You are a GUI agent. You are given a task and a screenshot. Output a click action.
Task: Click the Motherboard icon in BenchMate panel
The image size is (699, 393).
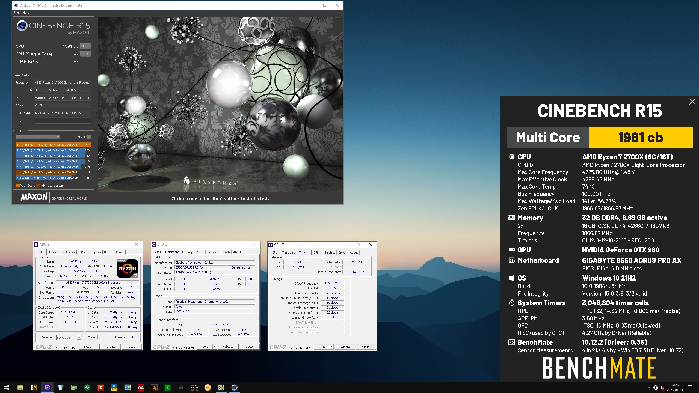511,260
